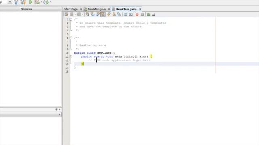Click the highlighted closing brace on line 13
The image size is (259, 145).
82,64
